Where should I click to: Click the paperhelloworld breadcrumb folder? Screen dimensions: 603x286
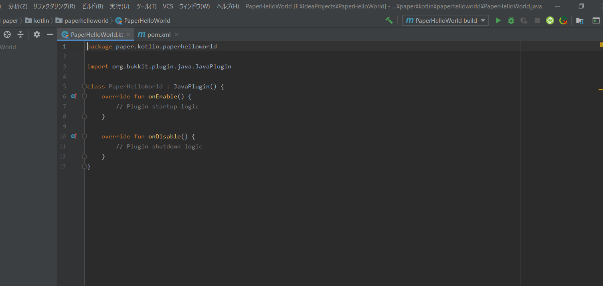(82, 20)
